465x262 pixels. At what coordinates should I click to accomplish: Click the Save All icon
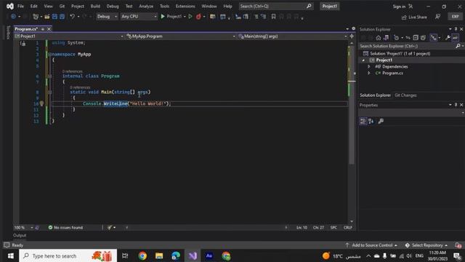pyautogui.click(x=62, y=17)
